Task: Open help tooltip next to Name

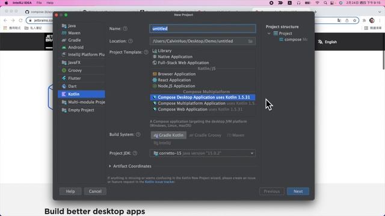Action: 125,29
